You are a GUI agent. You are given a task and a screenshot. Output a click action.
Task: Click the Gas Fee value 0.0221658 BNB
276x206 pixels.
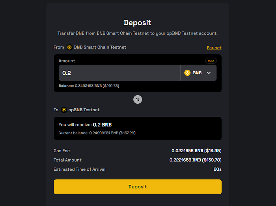point(196,151)
